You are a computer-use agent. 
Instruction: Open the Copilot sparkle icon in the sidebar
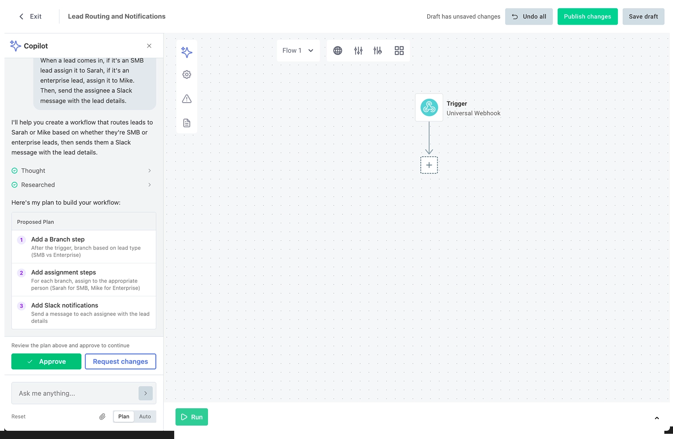pyautogui.click(x=187, y=52)
